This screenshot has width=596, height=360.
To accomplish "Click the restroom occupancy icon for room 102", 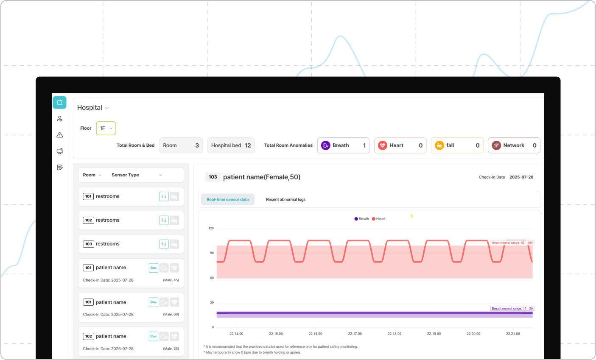I will click(x=164, y=220).
